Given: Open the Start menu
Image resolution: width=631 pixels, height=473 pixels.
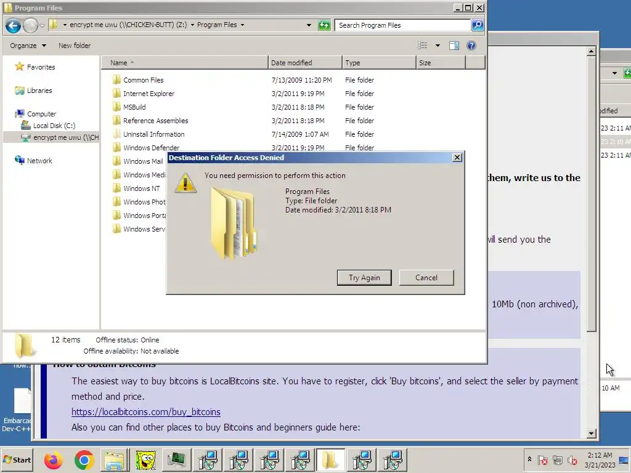Looking at the screenshot, I should click(x=17, y=459).
